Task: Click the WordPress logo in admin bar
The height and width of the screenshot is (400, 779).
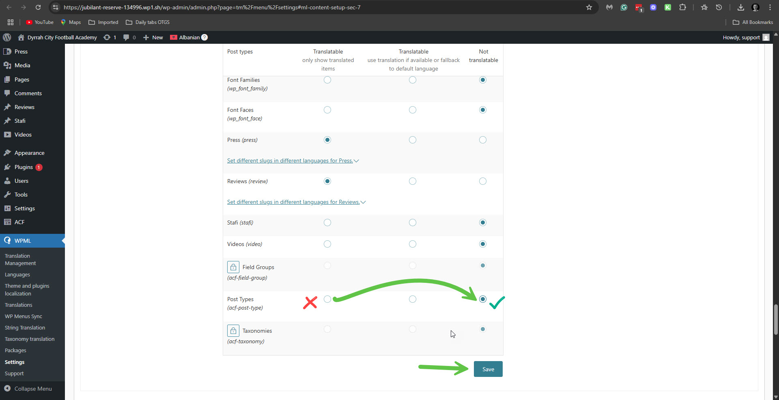Action: pos(7,37)
